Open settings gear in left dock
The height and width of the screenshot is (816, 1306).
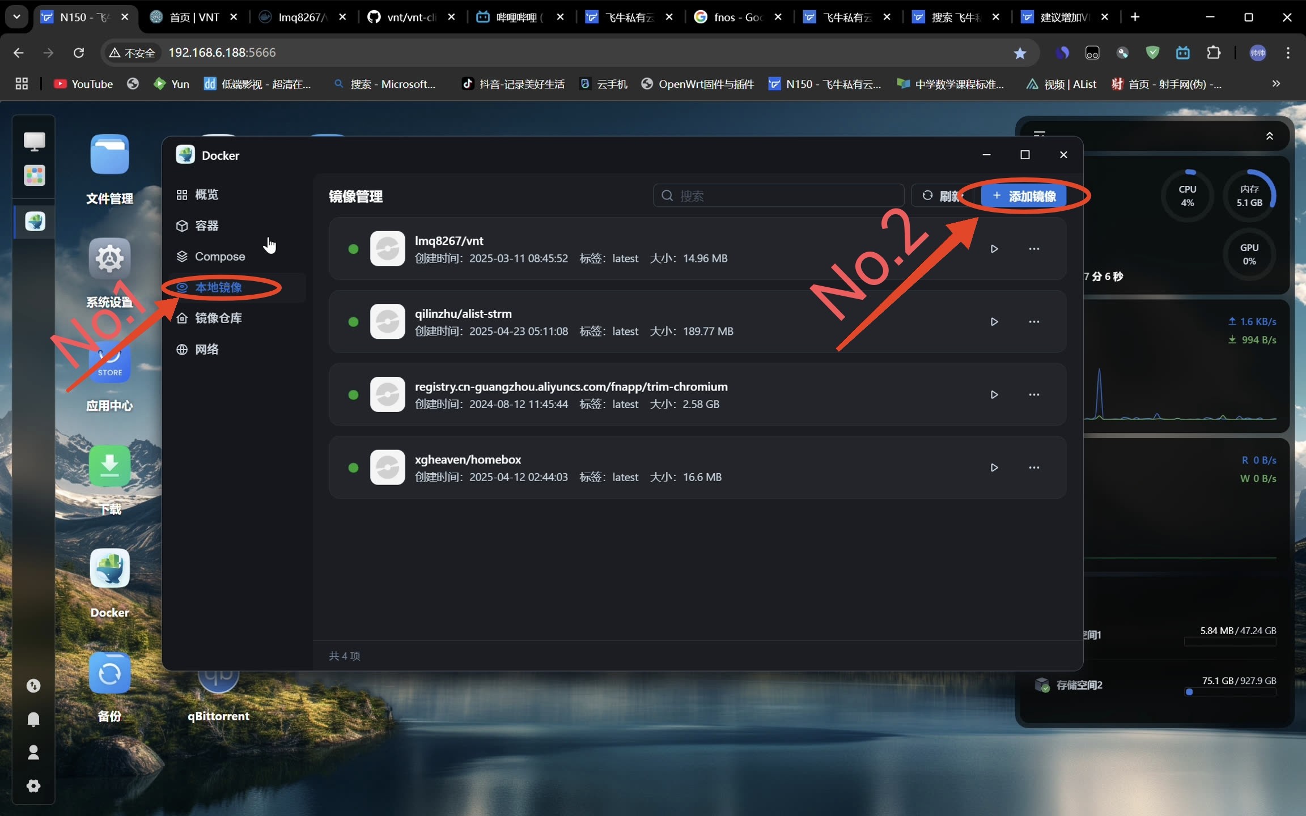click(33, 786)
